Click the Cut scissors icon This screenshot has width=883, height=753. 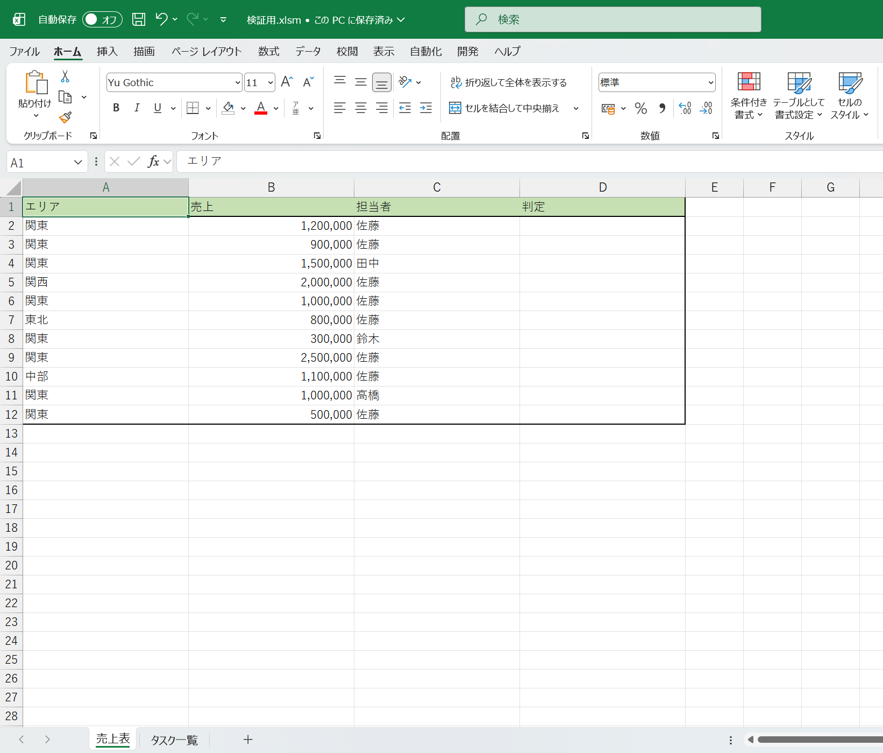coord(65,76)
